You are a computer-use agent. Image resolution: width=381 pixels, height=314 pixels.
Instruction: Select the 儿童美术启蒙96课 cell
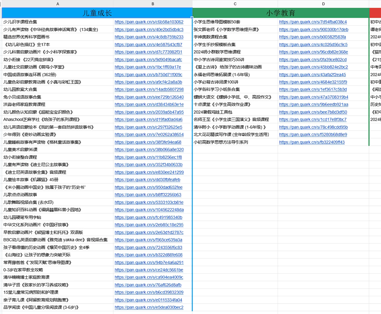21,149
